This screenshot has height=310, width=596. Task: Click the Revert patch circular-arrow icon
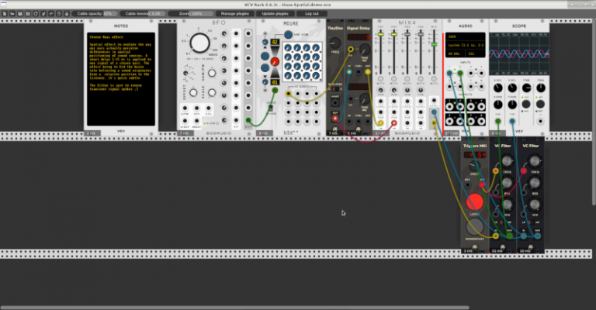coord(36,14)
